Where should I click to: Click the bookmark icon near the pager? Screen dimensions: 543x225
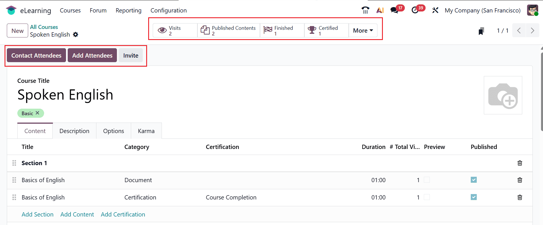[481, 31]
